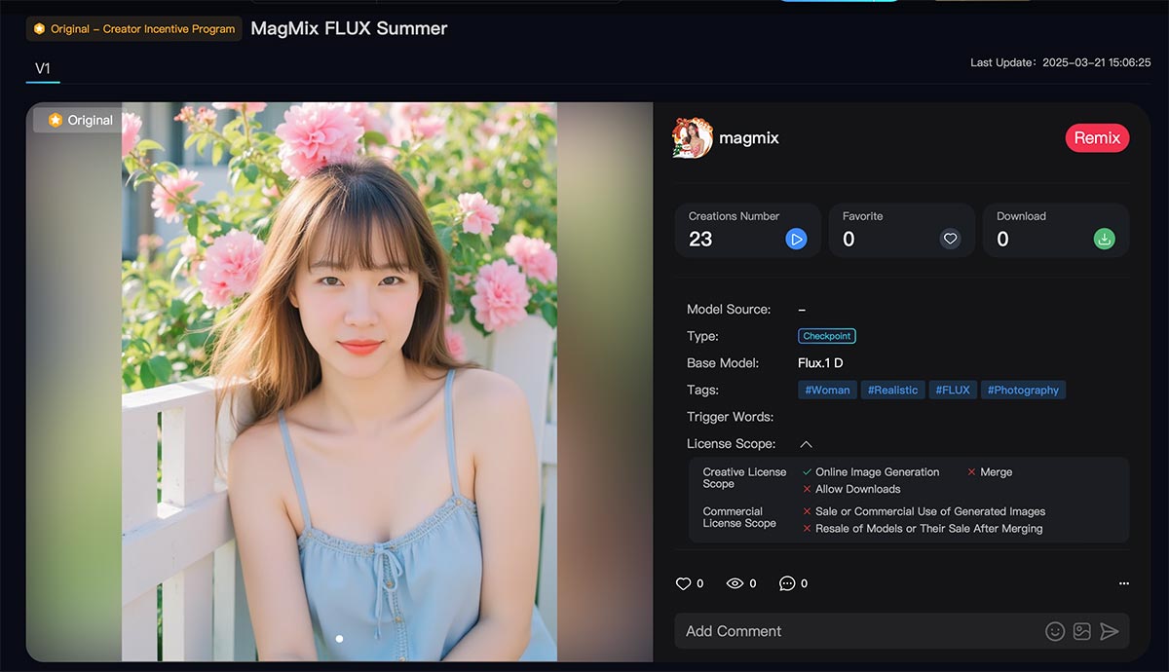This screenshot has width=1169, height=672.
Task: Click the send comment arrow icon
Action: pos(1111,631)
